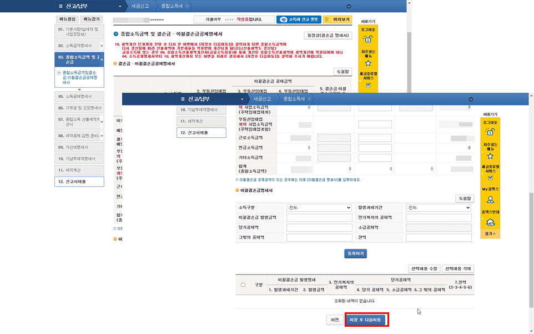The image size is (534, 334).
Task: Click the 저장 후 다음이동 button
Action: point(365,320)
